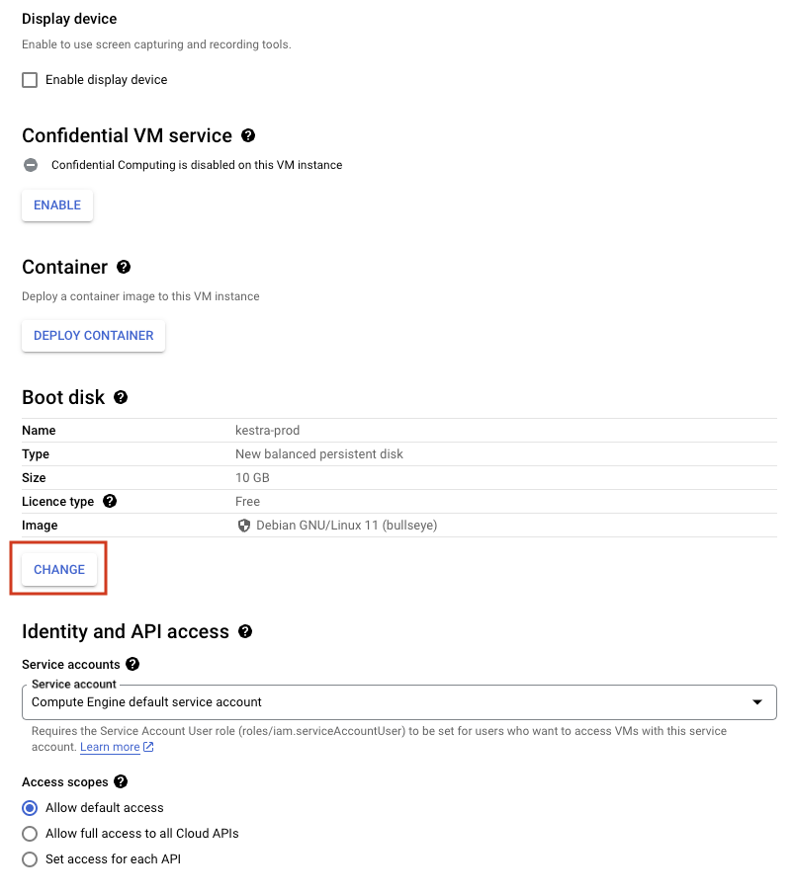This screenshot has width=794, height=896.
Task: Enable the display device checkbox
Action: (x=30, y=80)
